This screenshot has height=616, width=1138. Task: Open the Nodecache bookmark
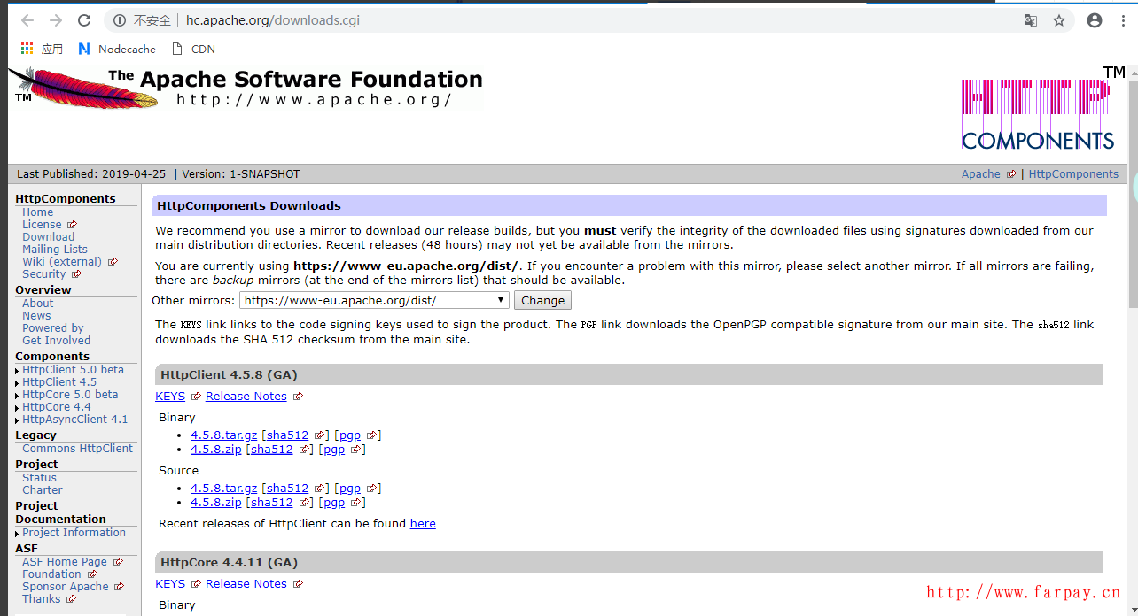pyautogui.click(x=117, y=49)
